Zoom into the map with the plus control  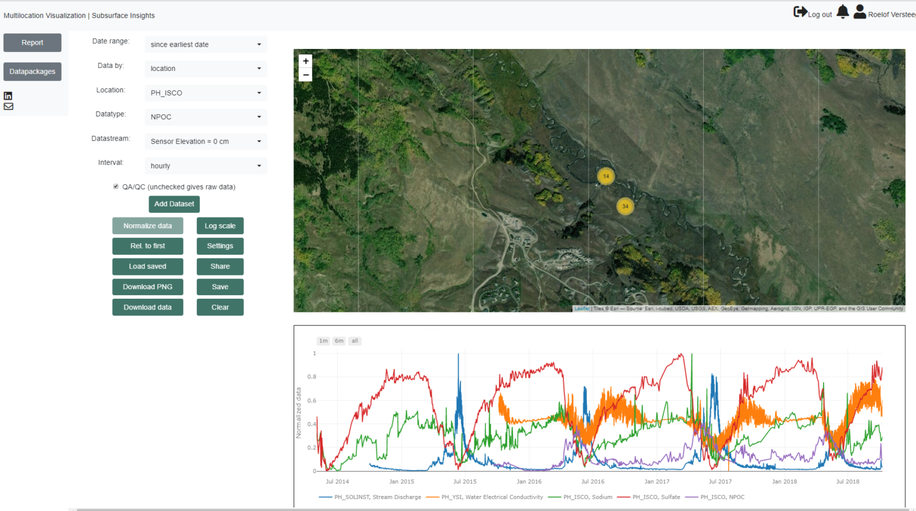tap(305, 61)
